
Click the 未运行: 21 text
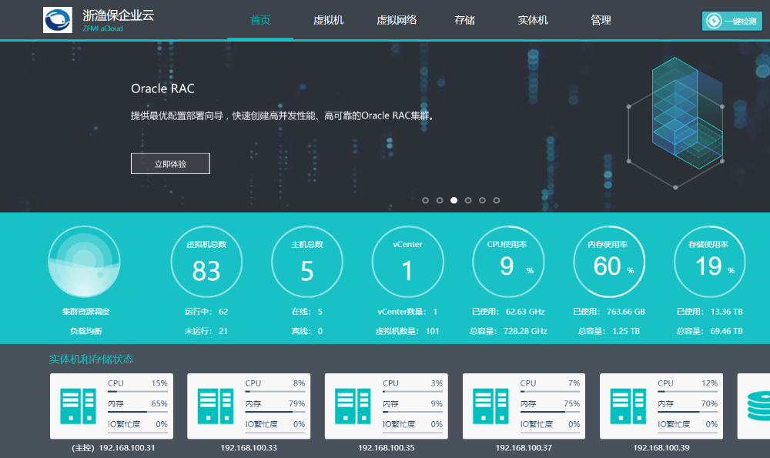pyautogui.click(x=206, y=331)
